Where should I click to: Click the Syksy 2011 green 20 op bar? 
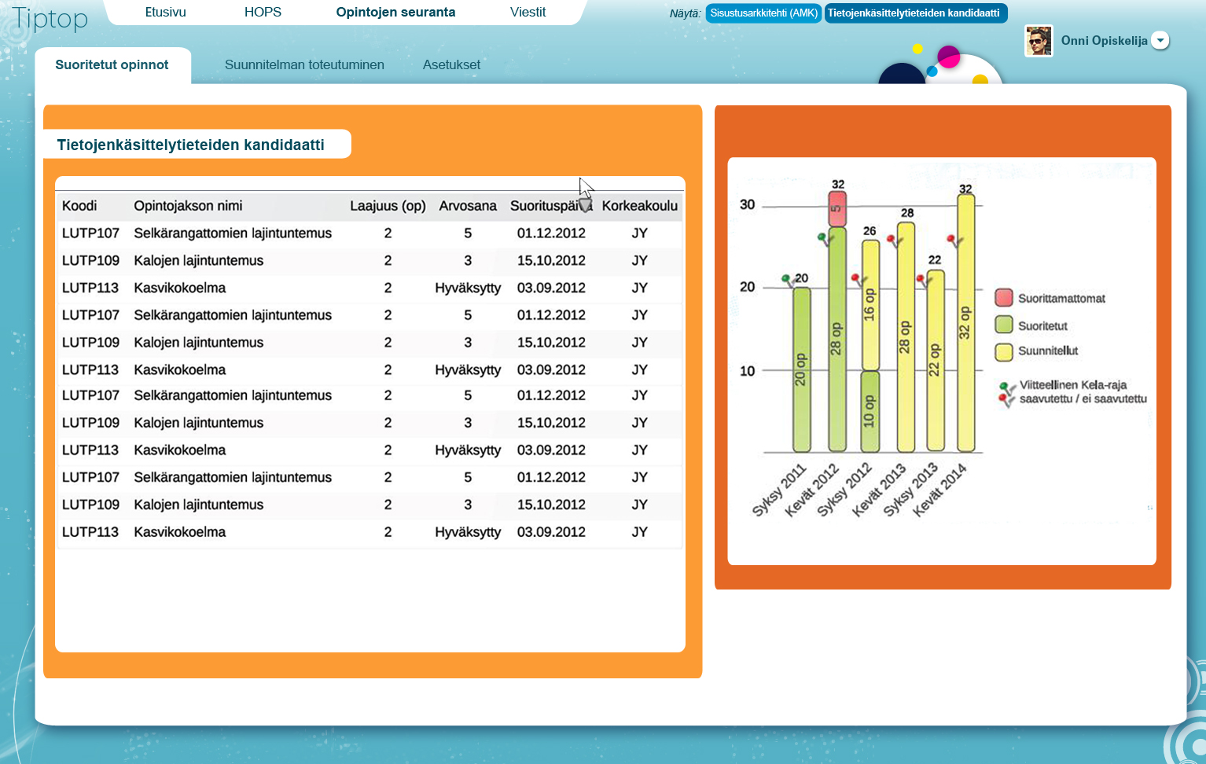click(x=801, y=369)
